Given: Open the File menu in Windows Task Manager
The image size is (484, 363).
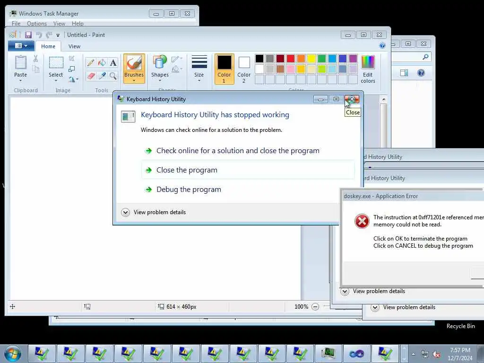Looking at the screenshot, I should [x=16, y=24].
